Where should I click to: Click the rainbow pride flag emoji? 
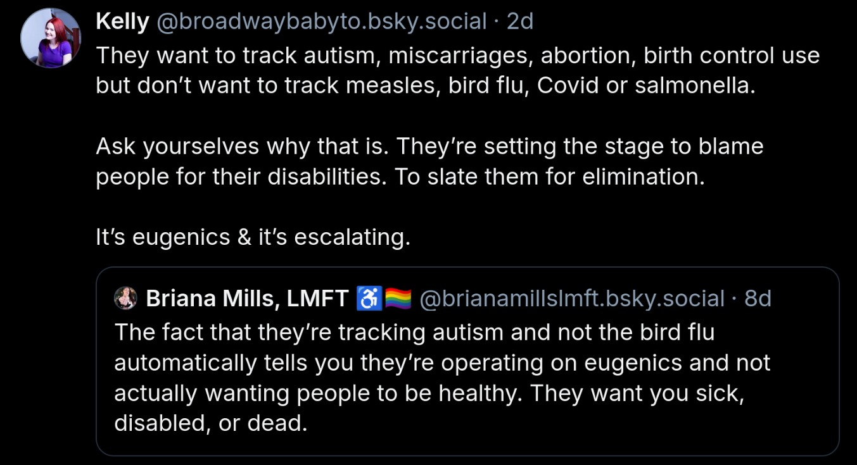pyautogui.click(x=398, y=298)
